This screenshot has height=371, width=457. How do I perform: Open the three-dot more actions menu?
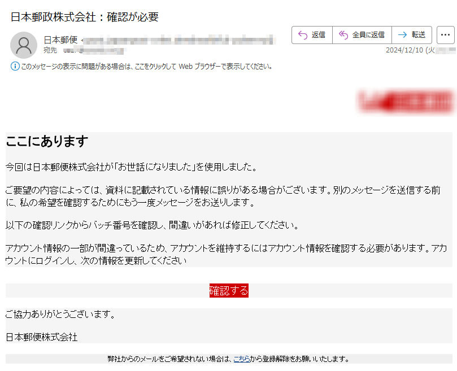pos(445,35)
